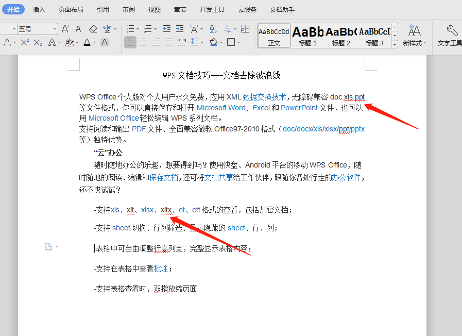Apply the 标题 2 style
The image size is (462, 336).
click(x=341, y=36)
